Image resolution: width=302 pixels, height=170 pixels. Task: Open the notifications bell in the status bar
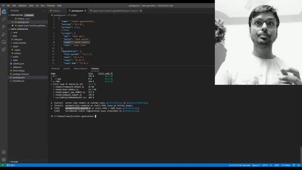tap(299, 165)
